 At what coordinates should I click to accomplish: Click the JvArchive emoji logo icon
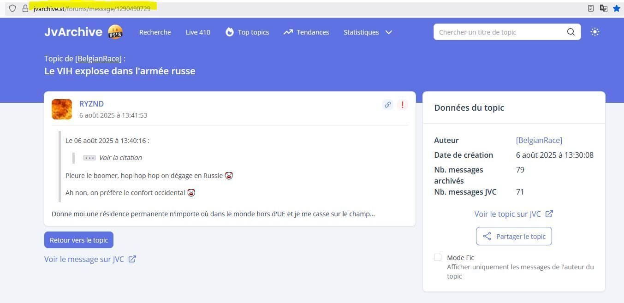click(115, 32)
